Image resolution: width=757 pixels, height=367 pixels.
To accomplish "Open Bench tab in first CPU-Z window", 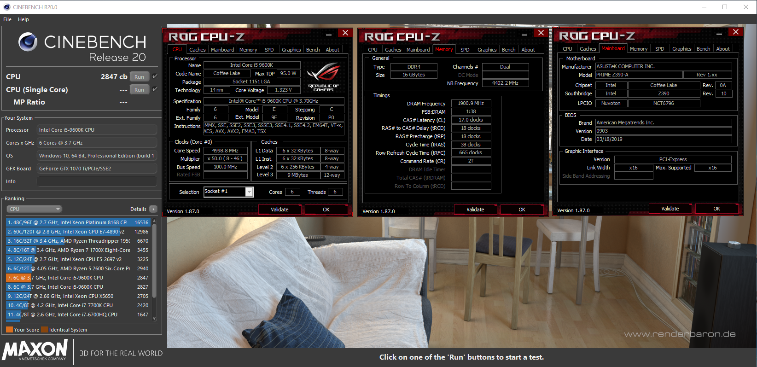I will click(x=313, y=50).
